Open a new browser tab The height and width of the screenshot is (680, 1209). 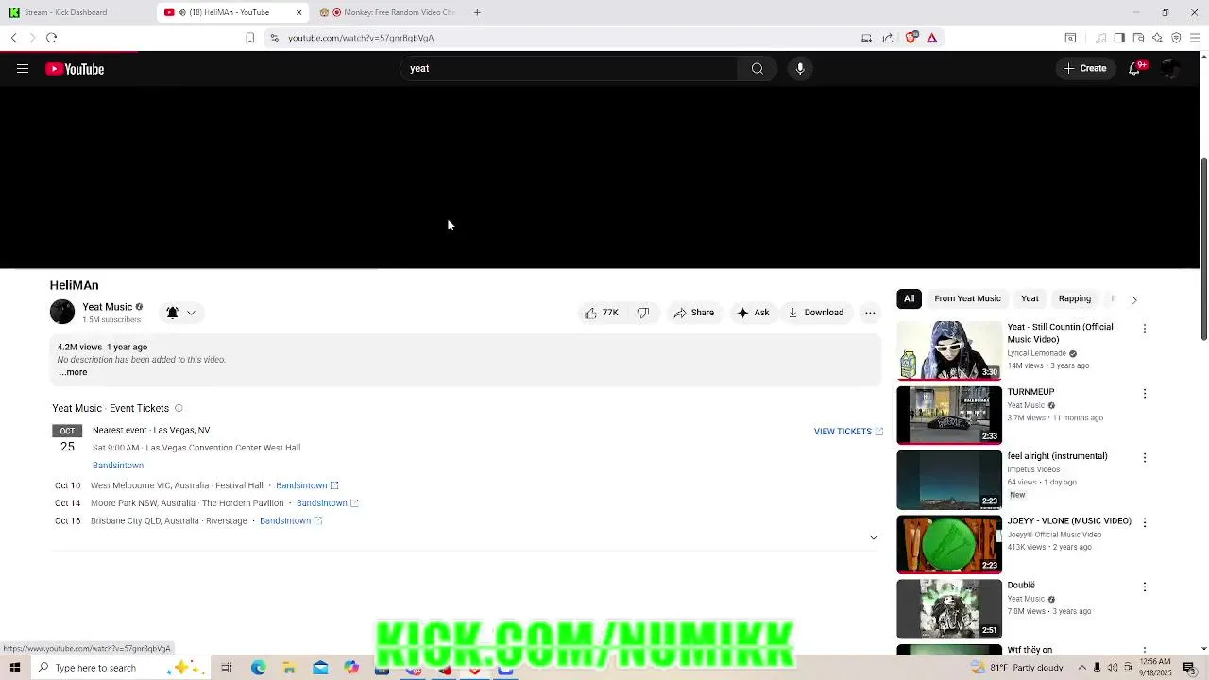click(x=477, y=12)
